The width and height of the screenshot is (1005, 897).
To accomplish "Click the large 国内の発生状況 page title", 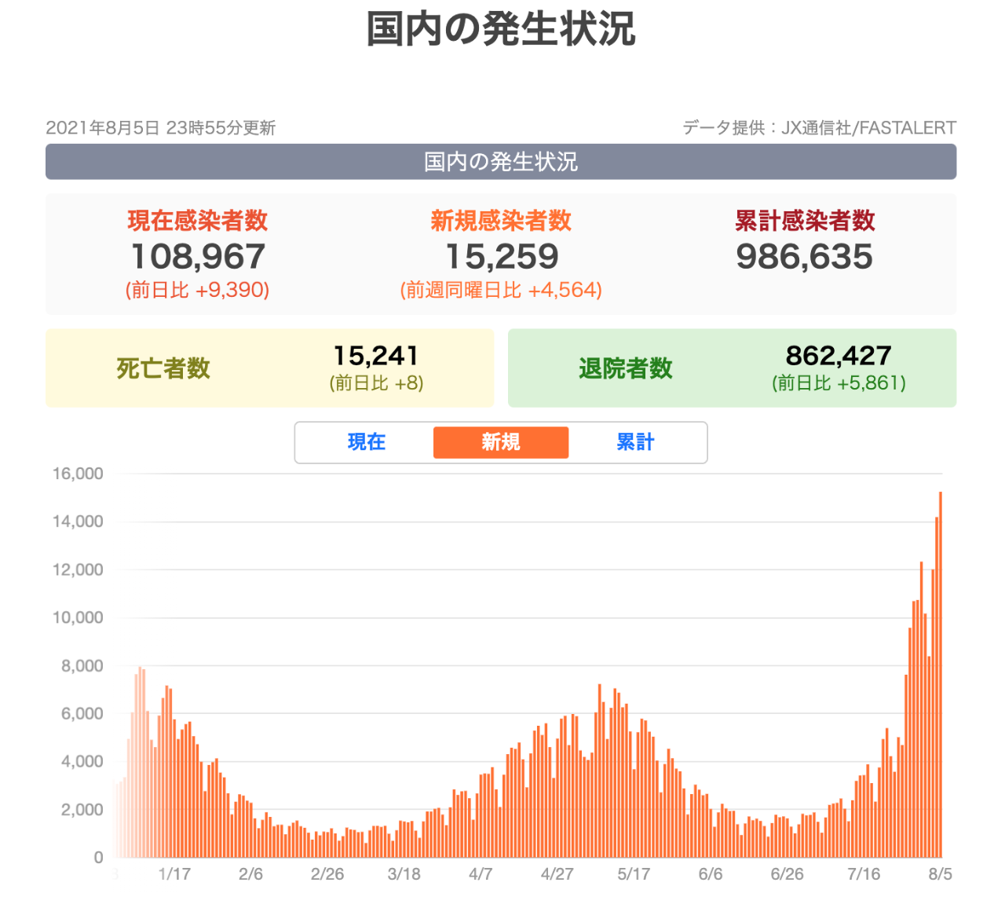I will (x=501, y=30).
